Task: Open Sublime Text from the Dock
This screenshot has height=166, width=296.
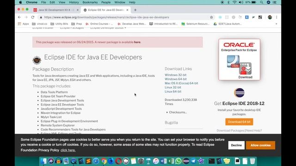Action: [88, 161]
